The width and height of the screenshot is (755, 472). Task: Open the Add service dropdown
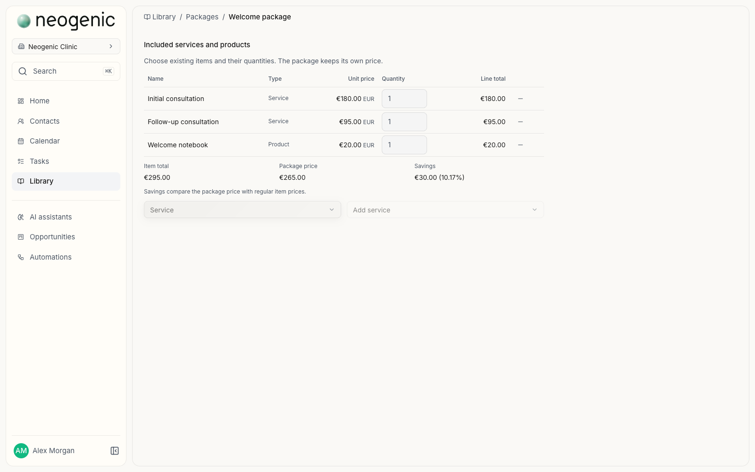(445, 210)
